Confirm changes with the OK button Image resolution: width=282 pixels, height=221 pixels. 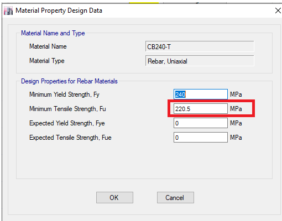click(114, 198)
